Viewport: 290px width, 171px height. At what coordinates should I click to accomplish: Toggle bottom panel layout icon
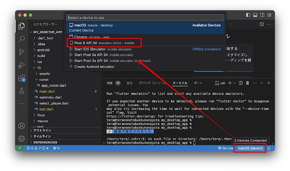[255, 15]
